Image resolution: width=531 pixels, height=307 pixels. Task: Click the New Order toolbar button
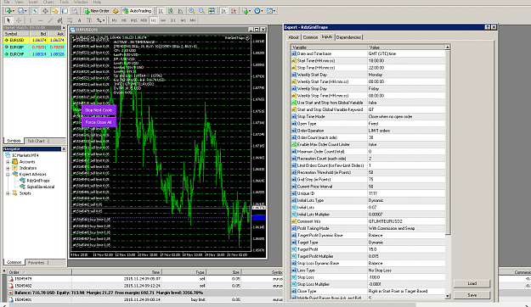97,11
